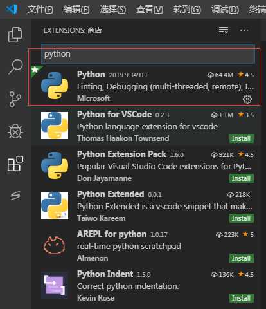Select the Python extension title by Microsoft

[x=91, y=75]
